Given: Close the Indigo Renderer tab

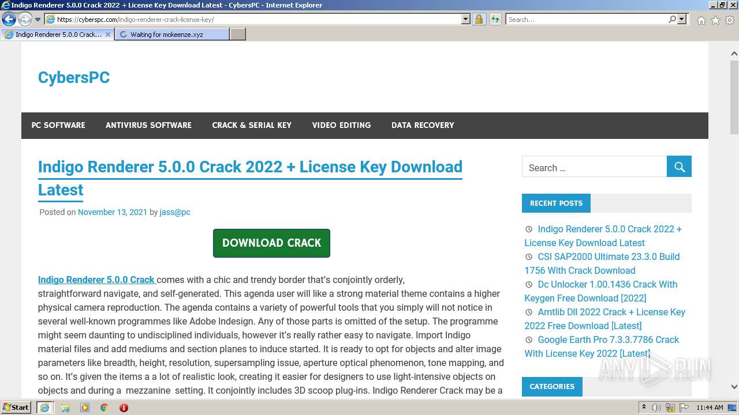Looking at the screenshot, I should tap(108, 35).
